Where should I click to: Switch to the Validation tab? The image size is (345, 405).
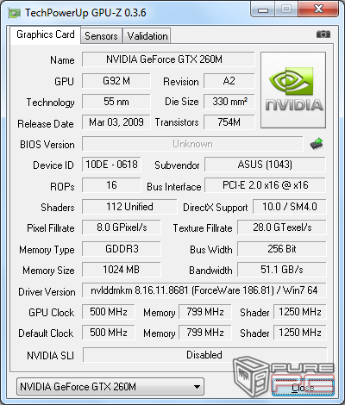pos(147,36)
